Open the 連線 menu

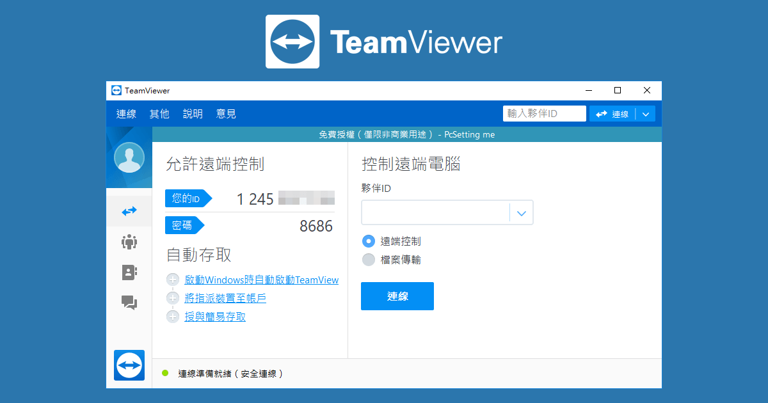(x=126, y=114)
